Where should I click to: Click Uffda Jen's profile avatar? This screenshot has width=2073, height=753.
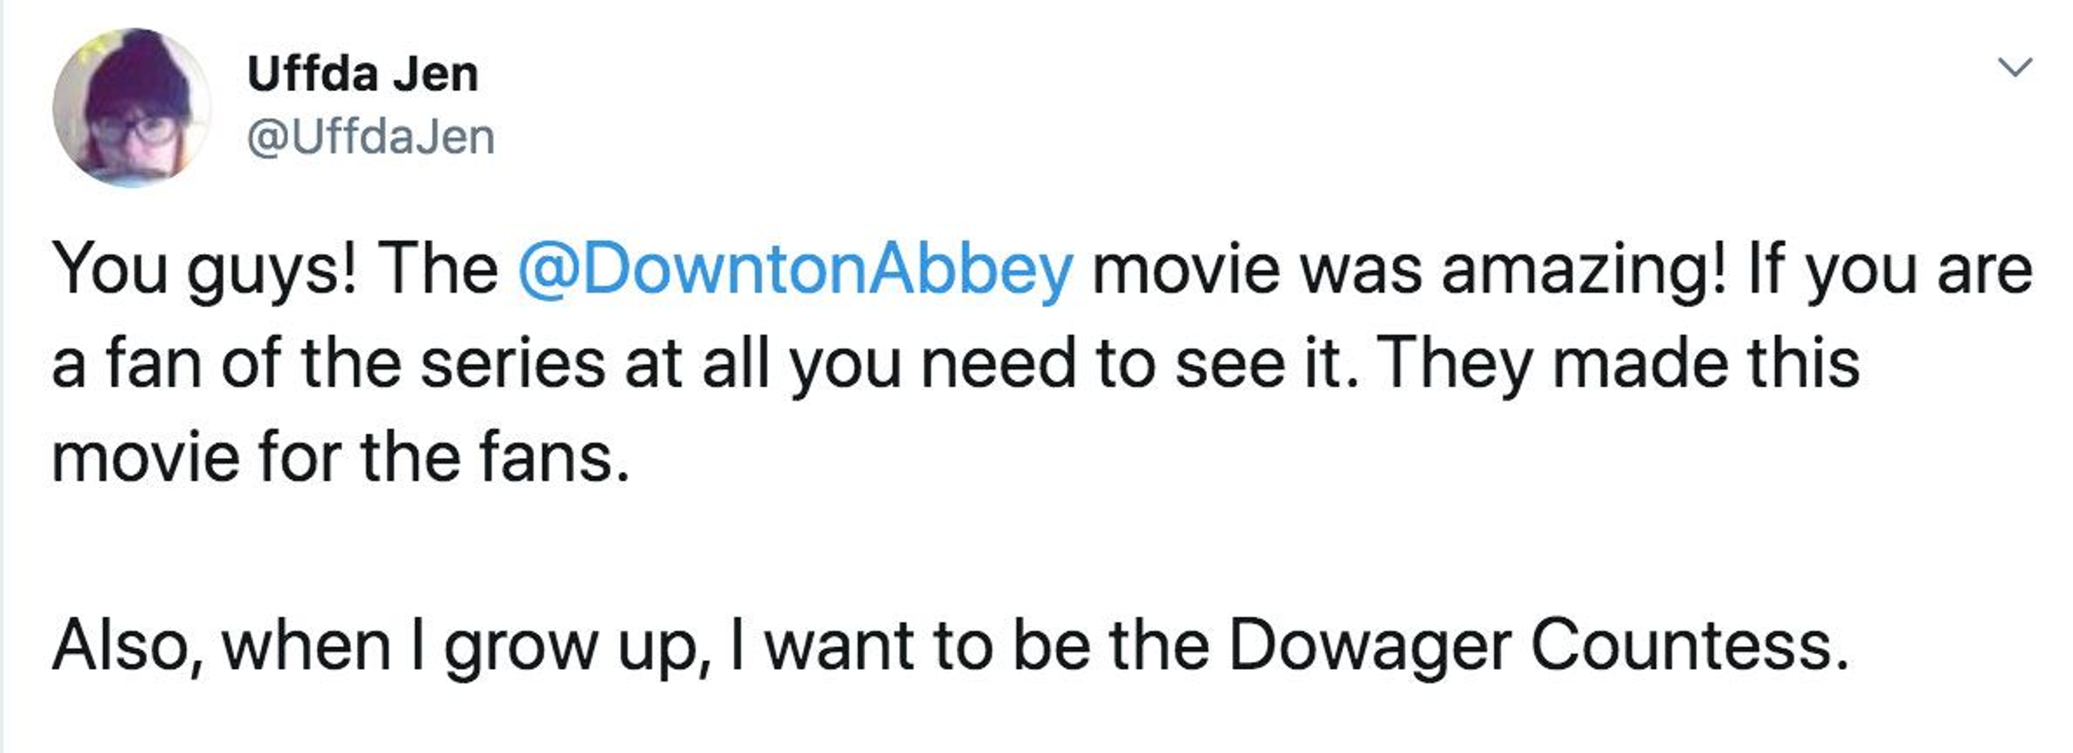[x=132, y=108]
